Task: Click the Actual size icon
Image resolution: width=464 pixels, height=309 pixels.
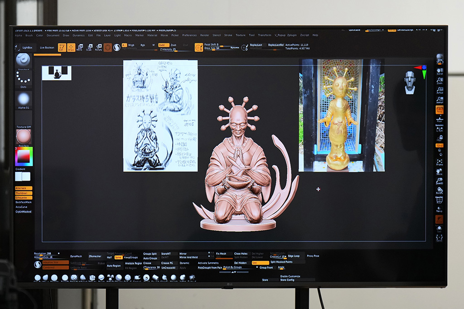Action: click(x=440, y=90)
